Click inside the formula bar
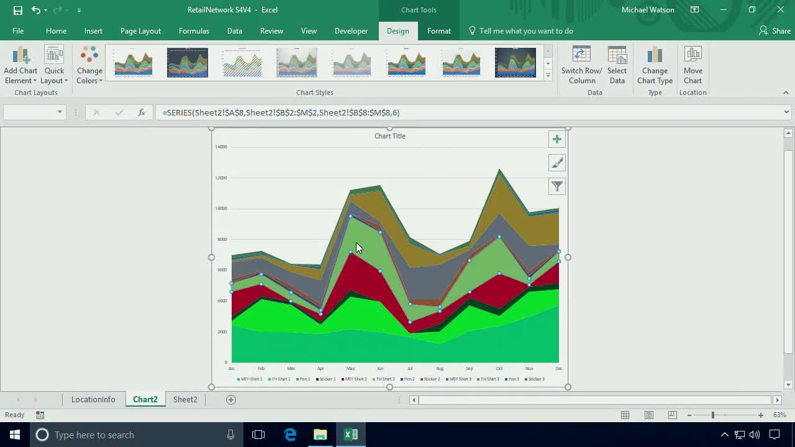 pos(373,112)
